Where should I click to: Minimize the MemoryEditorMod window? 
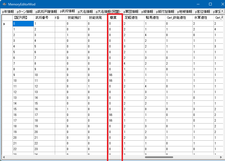[198, 4]
